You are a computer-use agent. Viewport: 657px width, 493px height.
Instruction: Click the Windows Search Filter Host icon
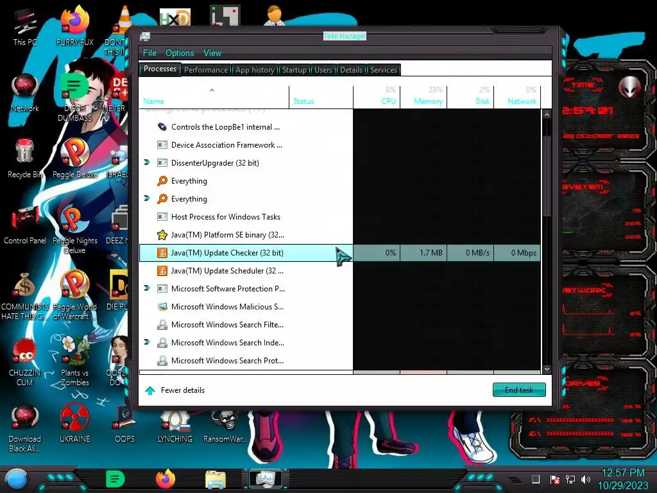point(162,324)
